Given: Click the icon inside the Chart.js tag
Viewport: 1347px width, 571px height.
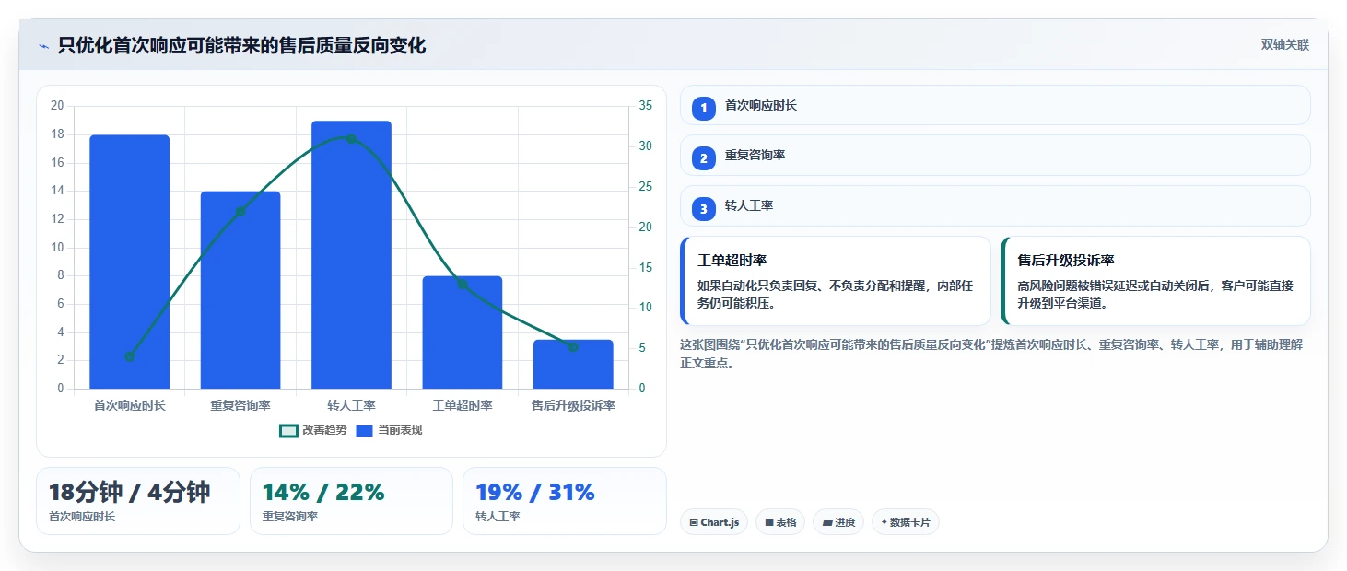Looking at the screenshot, I should pos(694,523).
